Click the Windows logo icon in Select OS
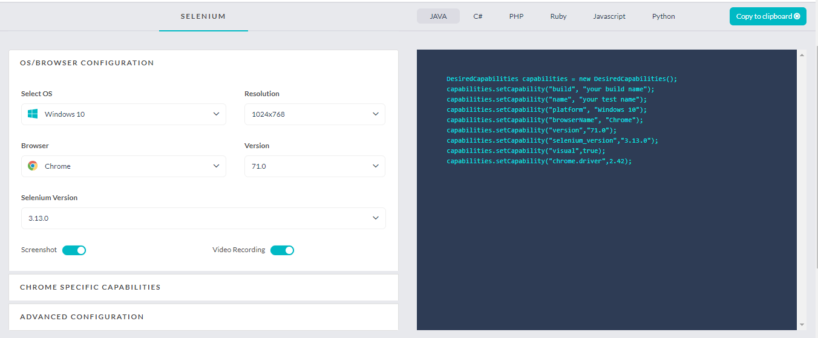 33,114
